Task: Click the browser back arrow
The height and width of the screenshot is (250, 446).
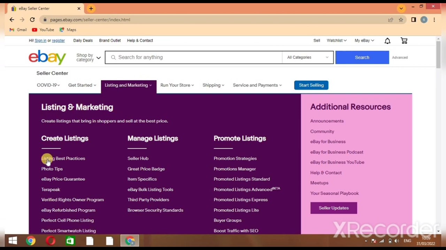Action: tap(12, 20)
